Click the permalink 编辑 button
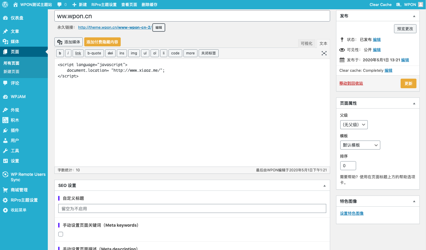 click(159, 28)
